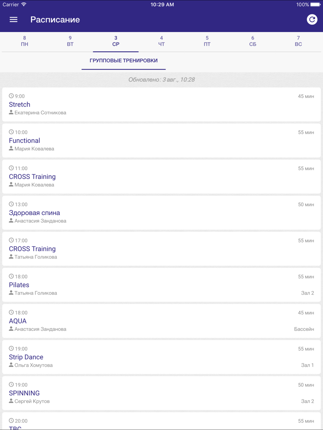Click trainer icon in 17:00 CROSS Training row

11,257
